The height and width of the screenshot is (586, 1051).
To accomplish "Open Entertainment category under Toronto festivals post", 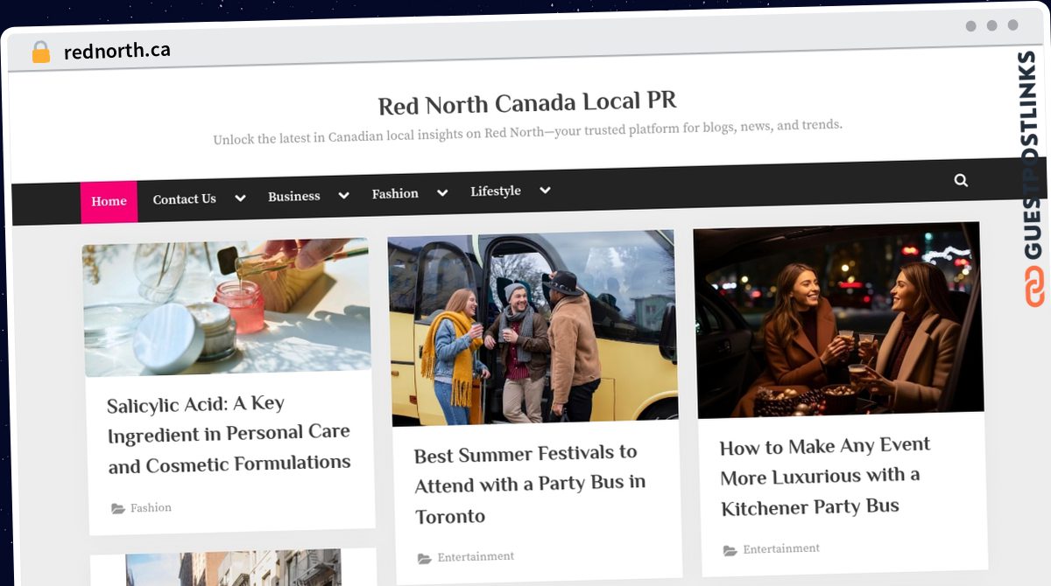I will point(476,556).
